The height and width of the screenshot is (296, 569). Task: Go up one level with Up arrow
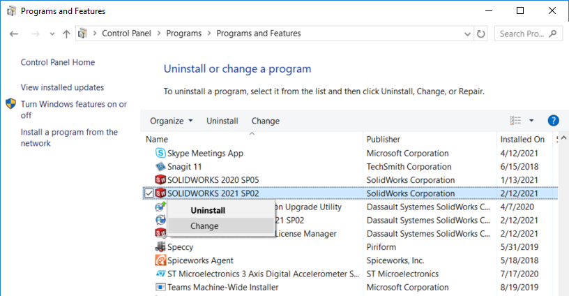click(x=66, y=34)
